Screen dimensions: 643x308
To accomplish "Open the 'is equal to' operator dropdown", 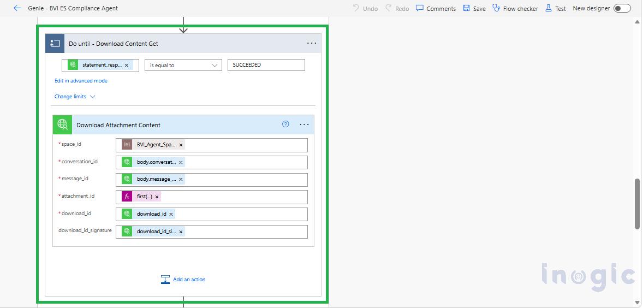I will [183, 65].
